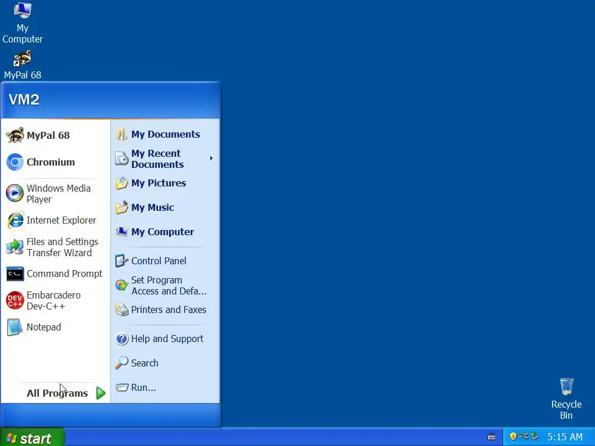Viewport: 595px width, 446px height.
Task: Choose the Printers and Faxes entry text
Action: pyautogui.click(x=169, y=310)
